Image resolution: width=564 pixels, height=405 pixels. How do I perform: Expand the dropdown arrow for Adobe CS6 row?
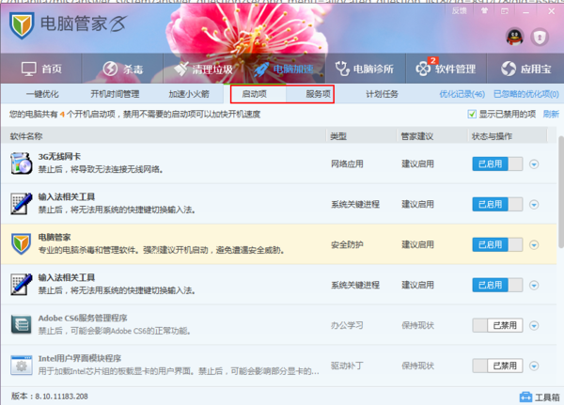(x=534, y=326)
